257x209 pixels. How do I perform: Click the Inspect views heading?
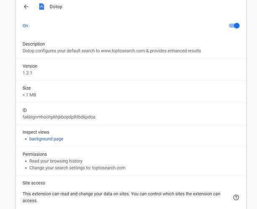point(36,132)
